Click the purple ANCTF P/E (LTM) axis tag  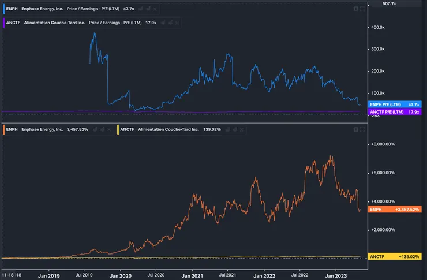[385, 112]
